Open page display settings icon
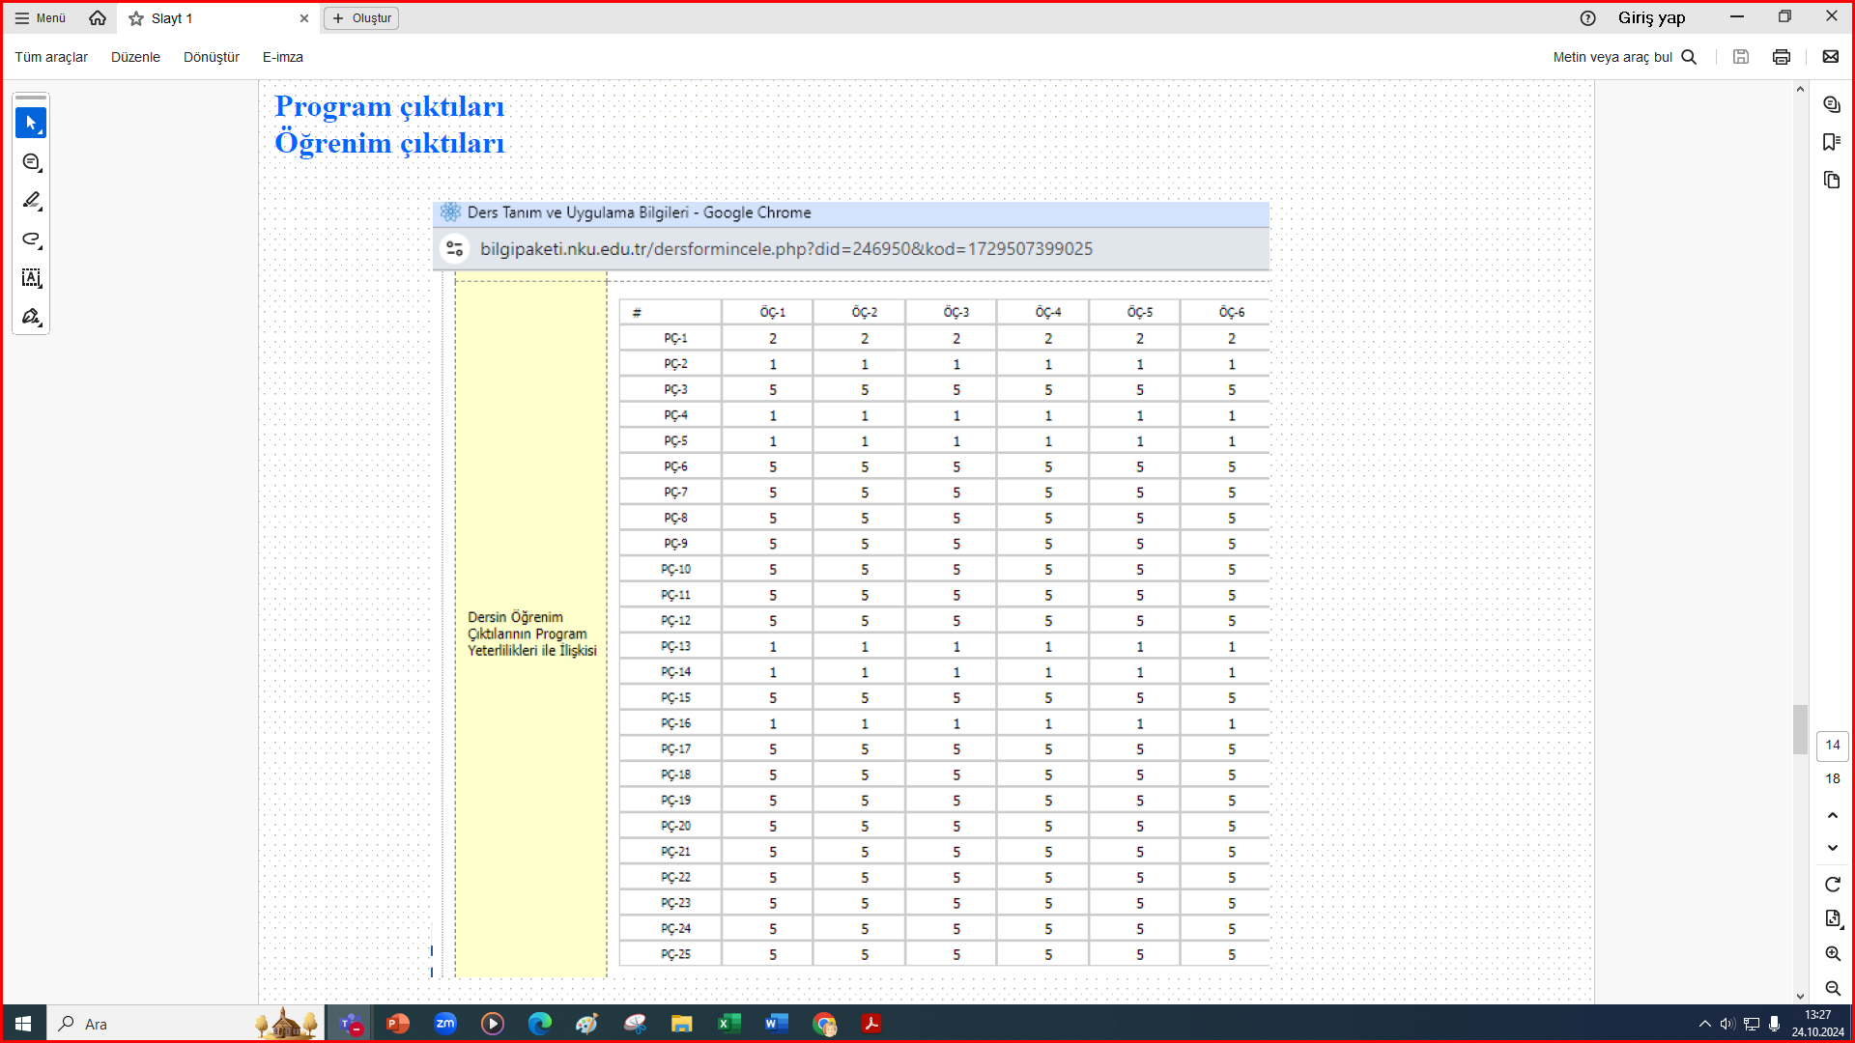Screen dimensions: 1855x1043 1833,918
